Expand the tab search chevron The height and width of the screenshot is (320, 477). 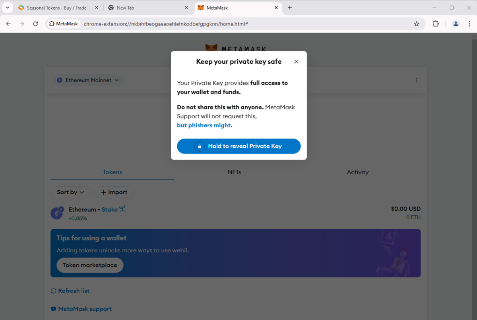tap(8, 8)
